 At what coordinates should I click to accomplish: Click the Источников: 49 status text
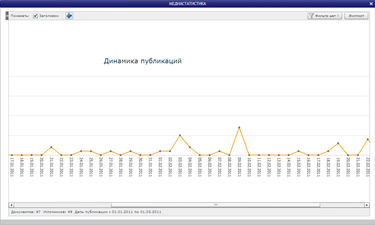pyautogui.click(x=58, y=212)
